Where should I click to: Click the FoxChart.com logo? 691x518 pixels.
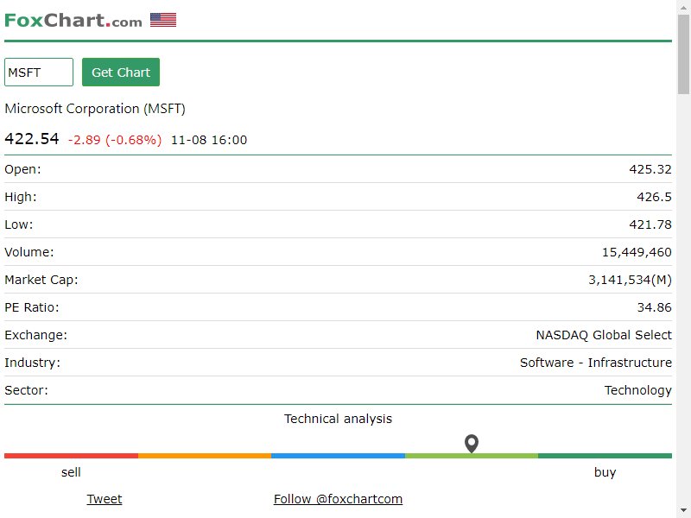(x=73, y=20)
